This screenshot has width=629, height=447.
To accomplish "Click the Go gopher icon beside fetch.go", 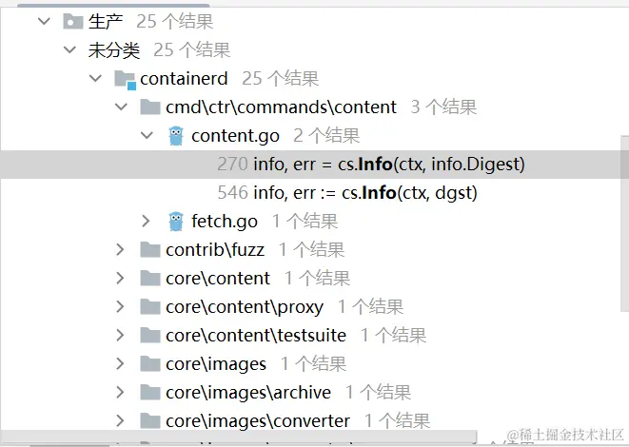I will pyautogui.click(x=176, y=222).
